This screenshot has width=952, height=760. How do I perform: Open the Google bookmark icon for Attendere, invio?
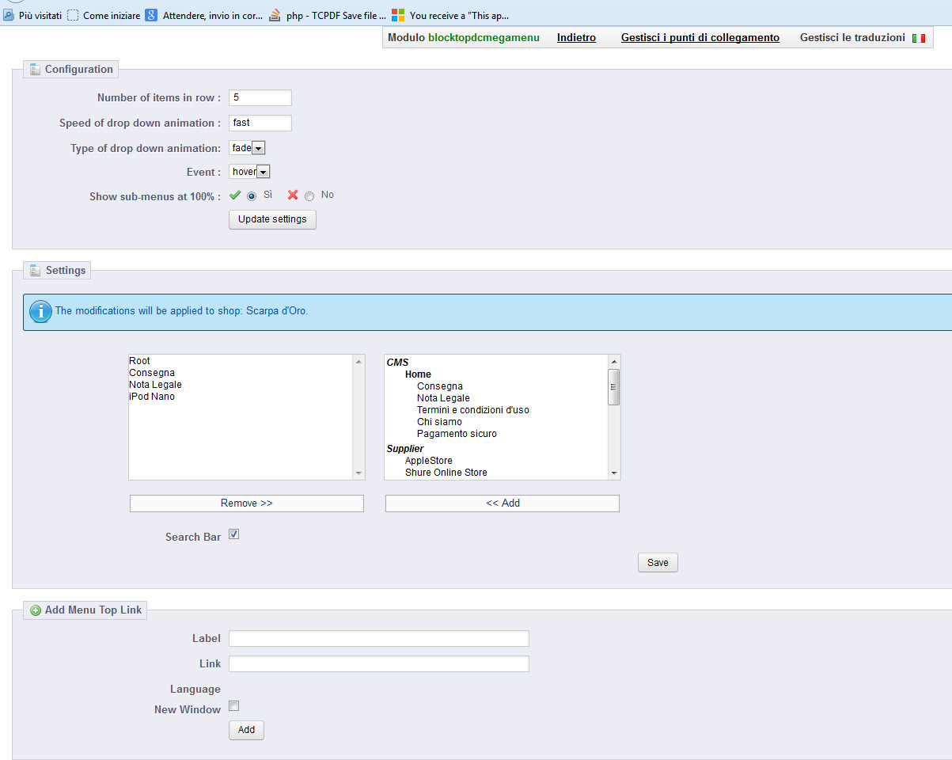tap(151, 15)
